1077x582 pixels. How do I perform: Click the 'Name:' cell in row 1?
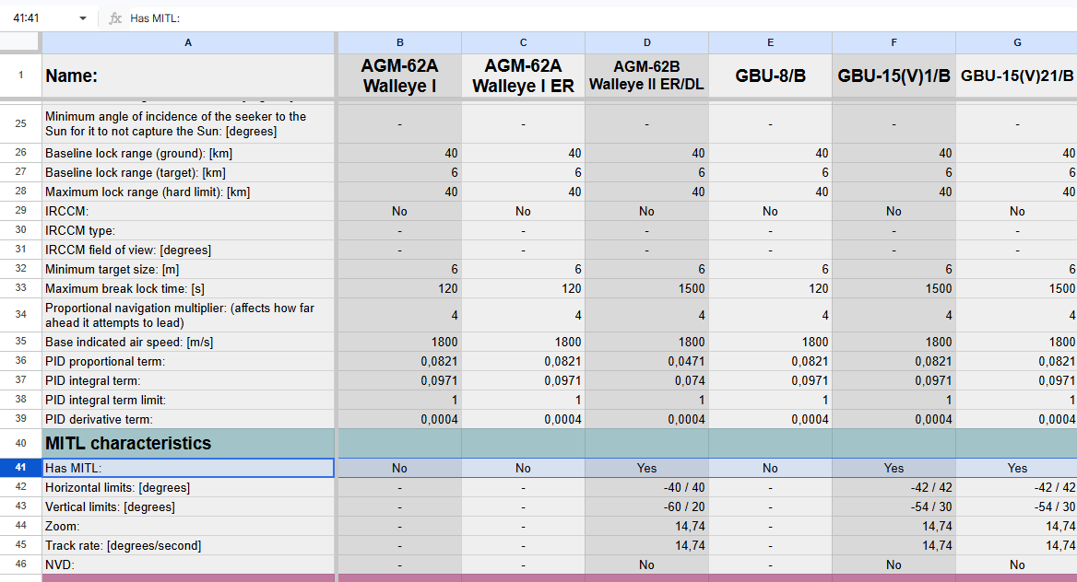tap(188, 76)
